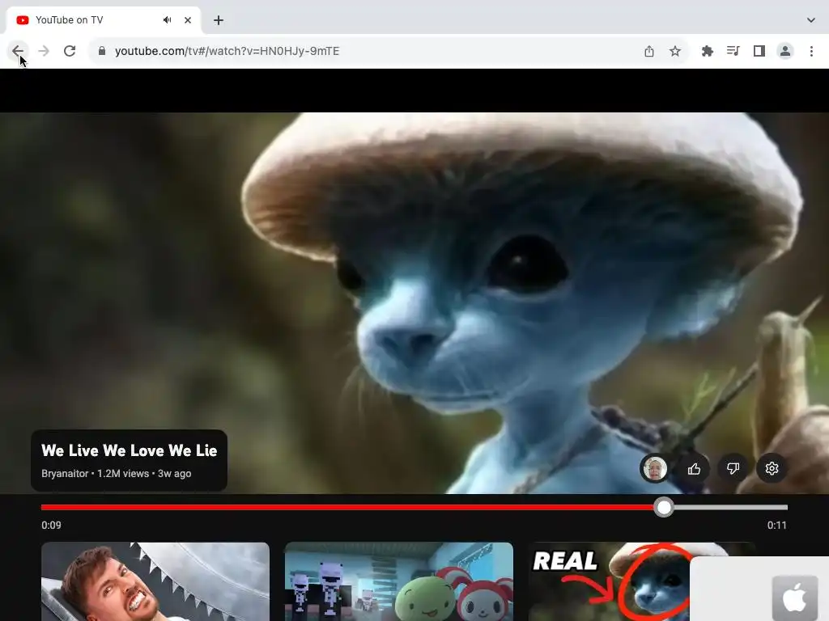The width and height of the screenshot is (829, 621).
Task: Click the Apple logo icon at bottom right
Action: click(x=795, y=599)
